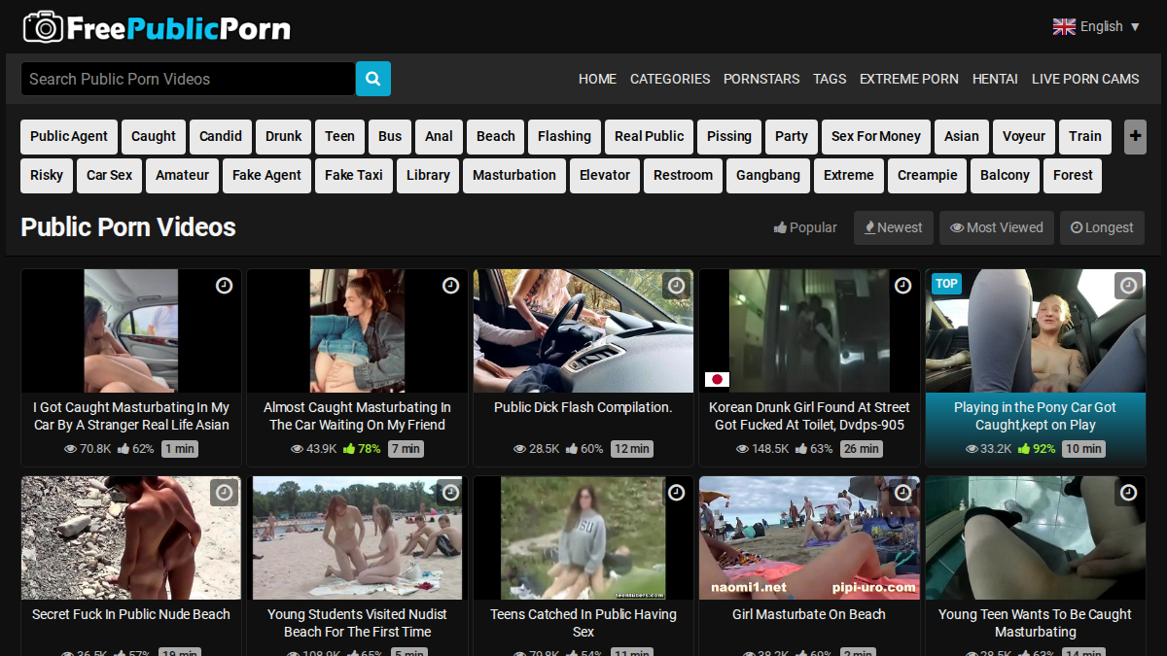Click watch-later clock on Pony Car video

tap(1128, 286)
